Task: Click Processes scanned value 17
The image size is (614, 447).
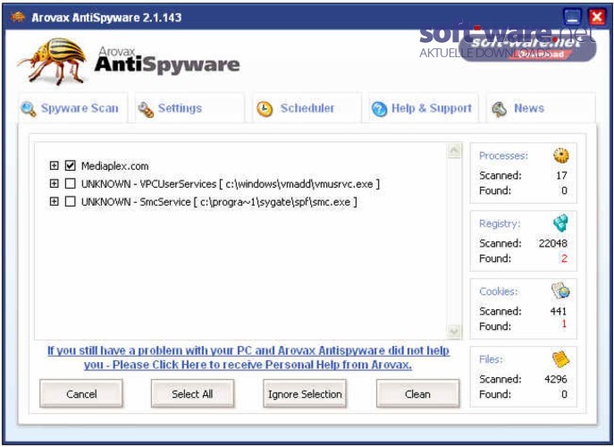Action: [561, 175]
